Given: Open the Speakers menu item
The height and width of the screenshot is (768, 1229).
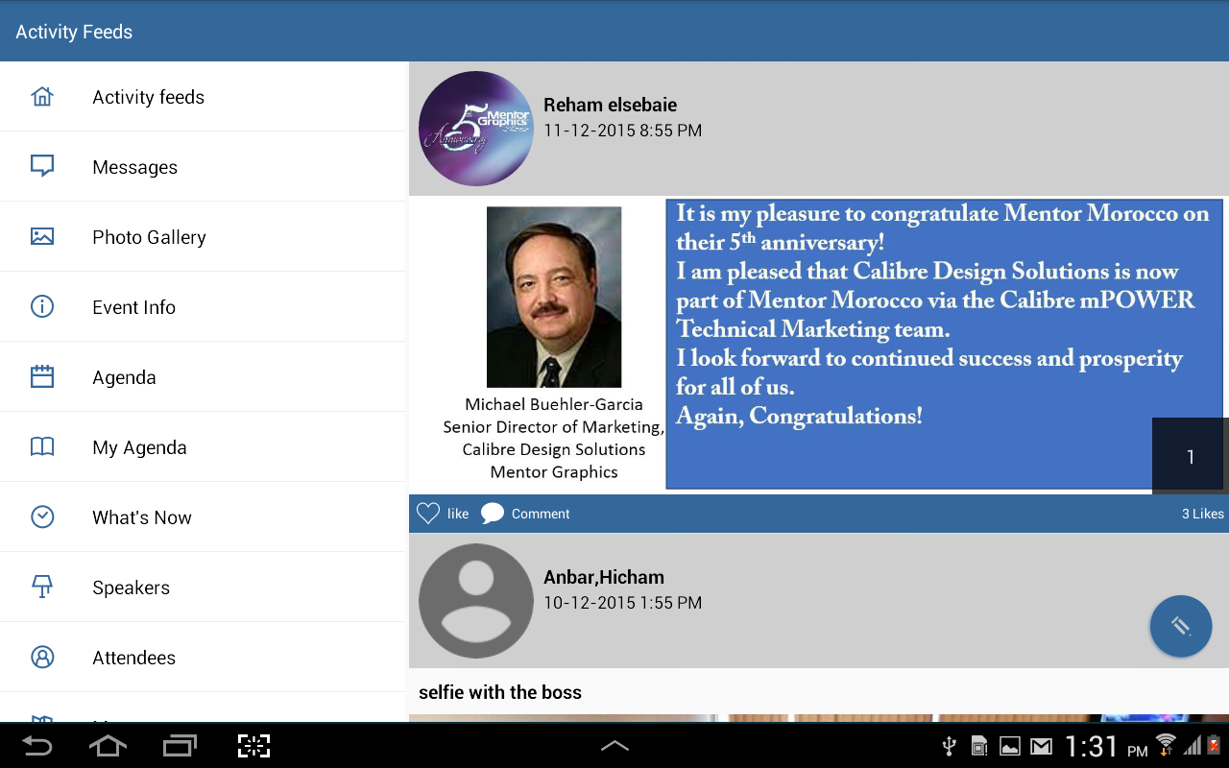Looking at the screenshot, I should pyautogui.click(x=204, y=588).
